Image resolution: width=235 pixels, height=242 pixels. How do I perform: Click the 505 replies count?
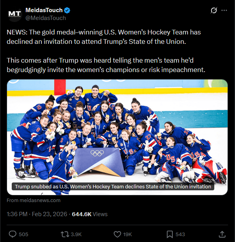[23, 234]
